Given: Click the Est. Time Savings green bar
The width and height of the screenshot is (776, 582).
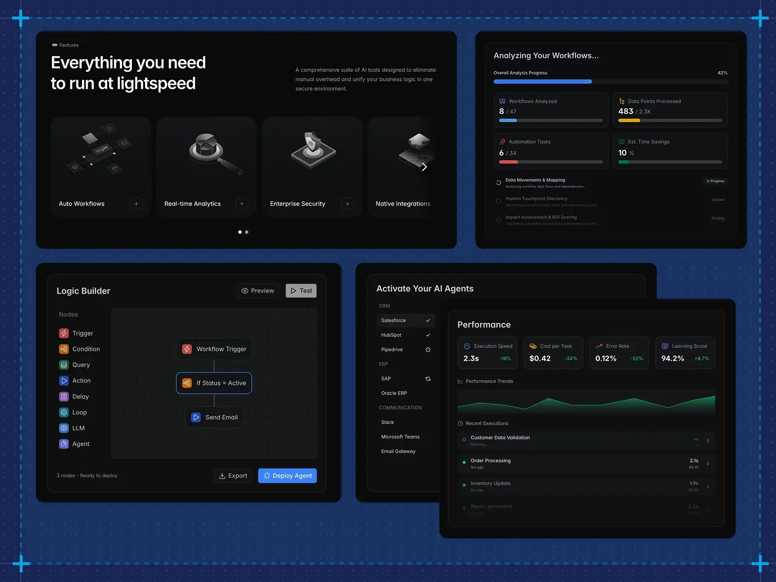Looking at the screenshot, I should 670,162.
